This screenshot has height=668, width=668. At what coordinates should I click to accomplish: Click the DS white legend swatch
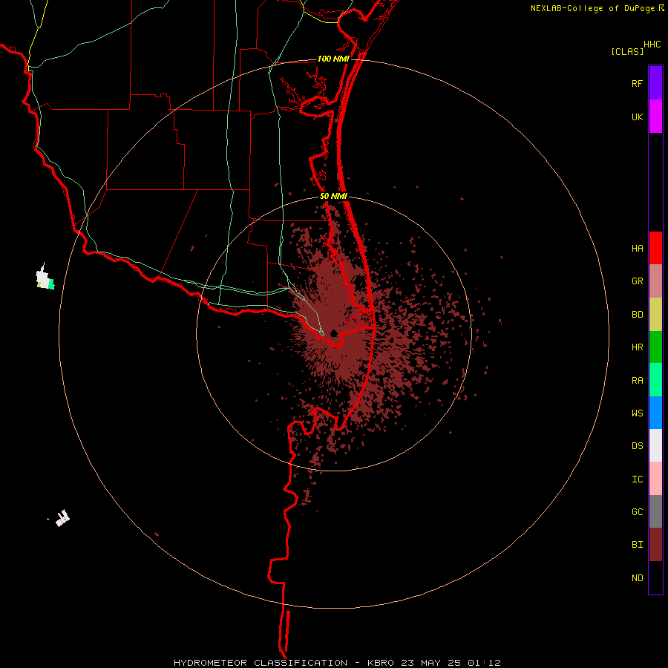click(x=655, y=445)
